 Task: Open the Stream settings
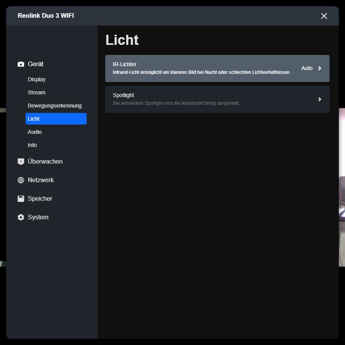[x=36, y=92]
